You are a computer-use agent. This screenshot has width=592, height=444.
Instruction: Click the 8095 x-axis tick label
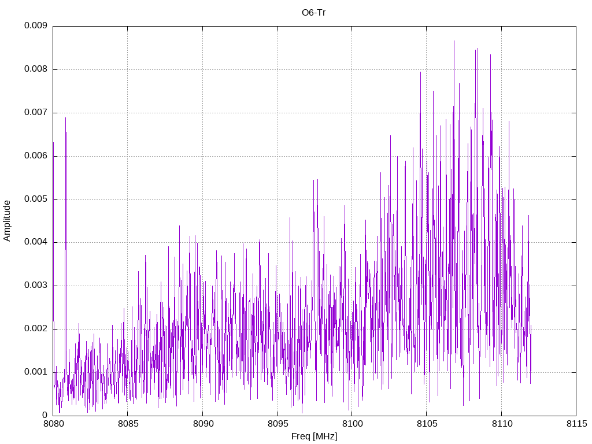point(278,424)
